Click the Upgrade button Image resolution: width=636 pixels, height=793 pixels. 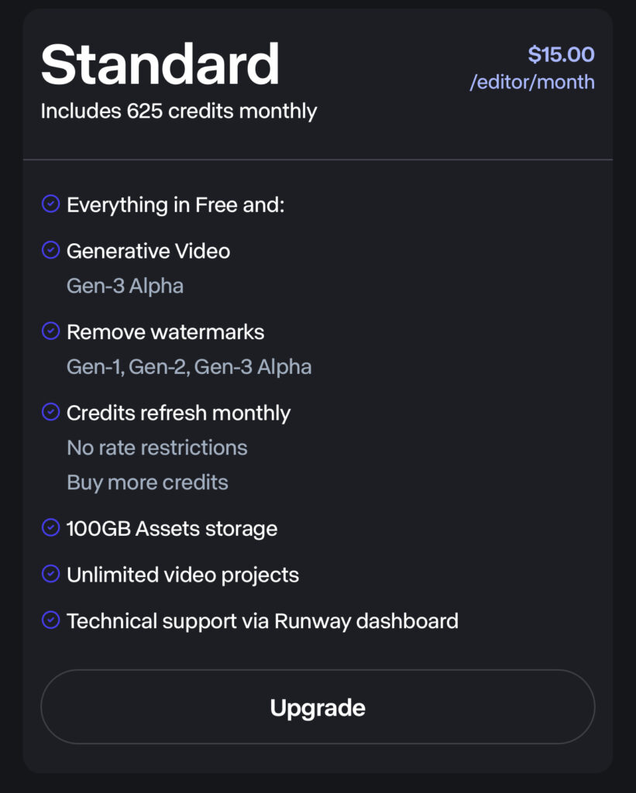[318, 707]
